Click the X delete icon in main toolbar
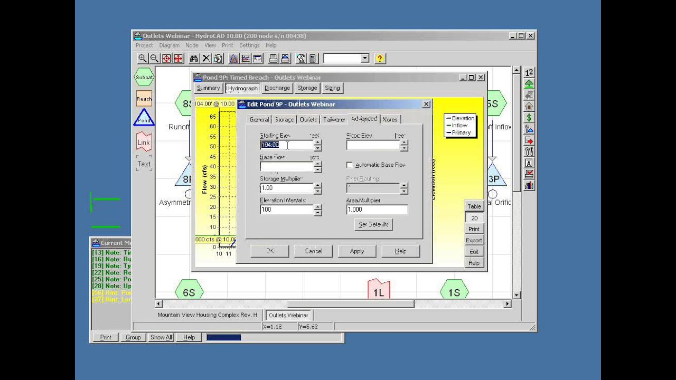676x380 pixels. point(206,59)
